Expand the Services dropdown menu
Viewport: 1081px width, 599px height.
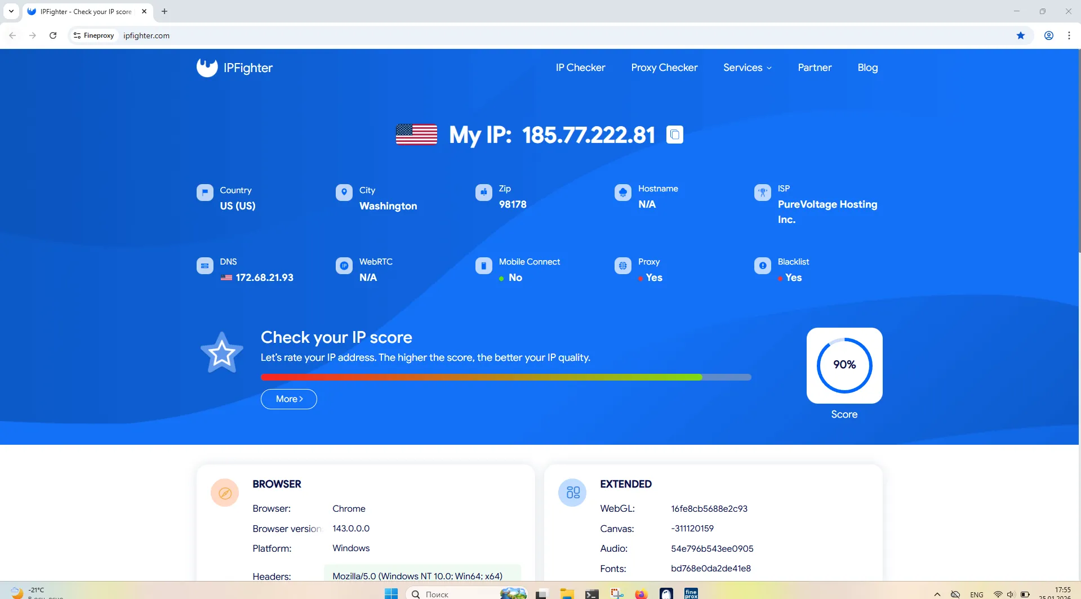[x=748, y=68]
